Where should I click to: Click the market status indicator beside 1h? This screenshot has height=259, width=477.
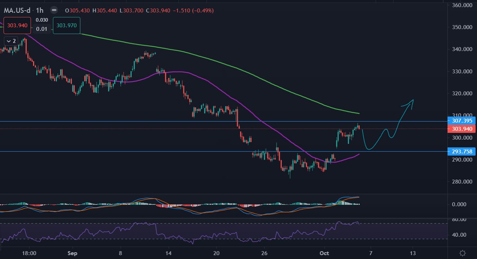(54, 10)
